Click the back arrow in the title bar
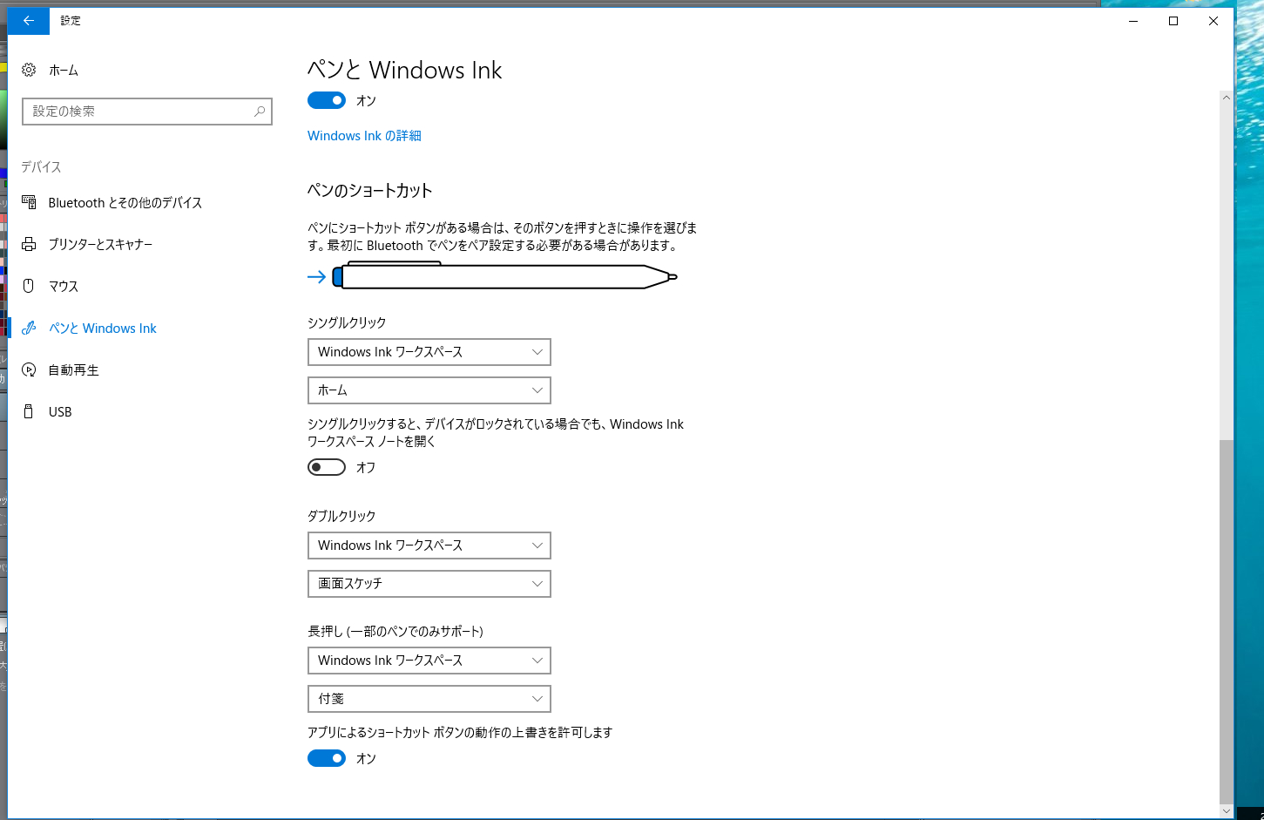 coord(29,21)
